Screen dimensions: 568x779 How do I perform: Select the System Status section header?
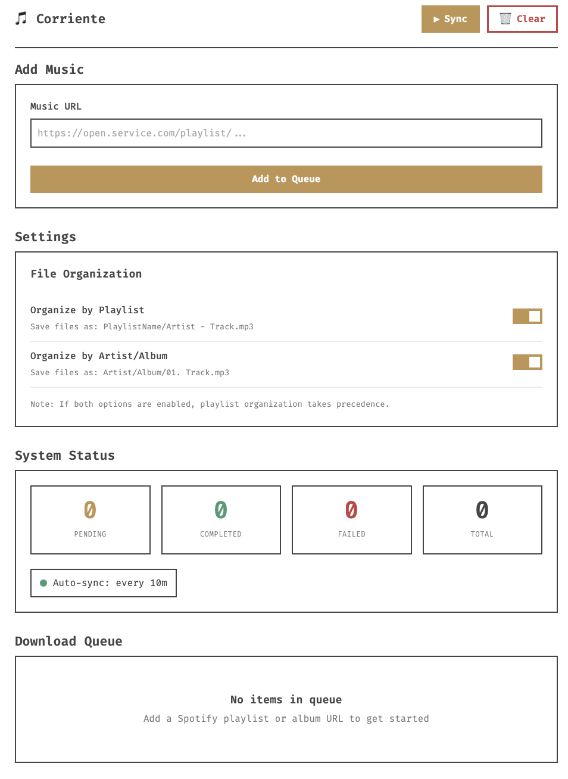tap(65, 456)
